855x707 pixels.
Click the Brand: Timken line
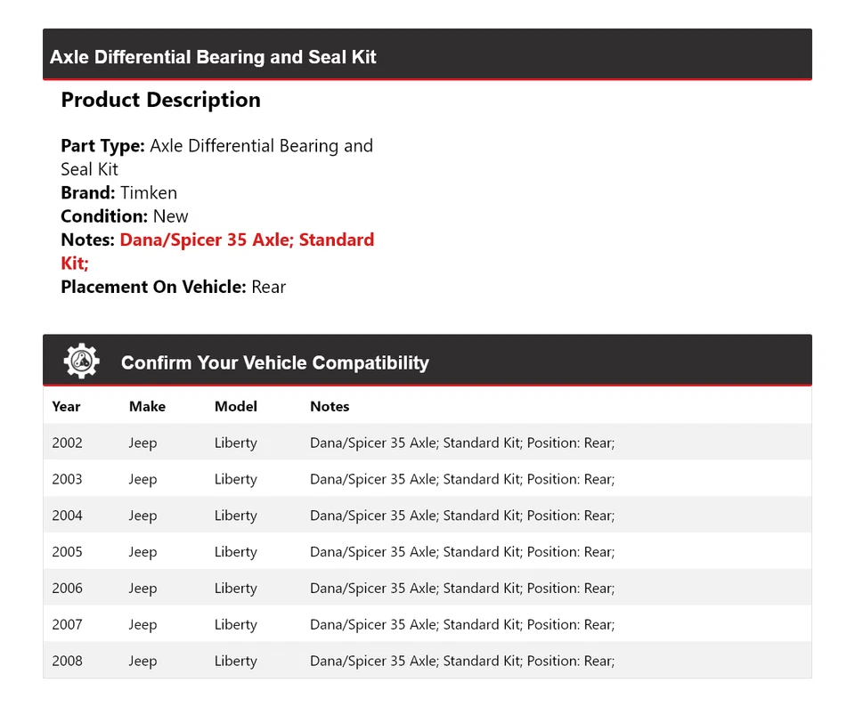118,192
